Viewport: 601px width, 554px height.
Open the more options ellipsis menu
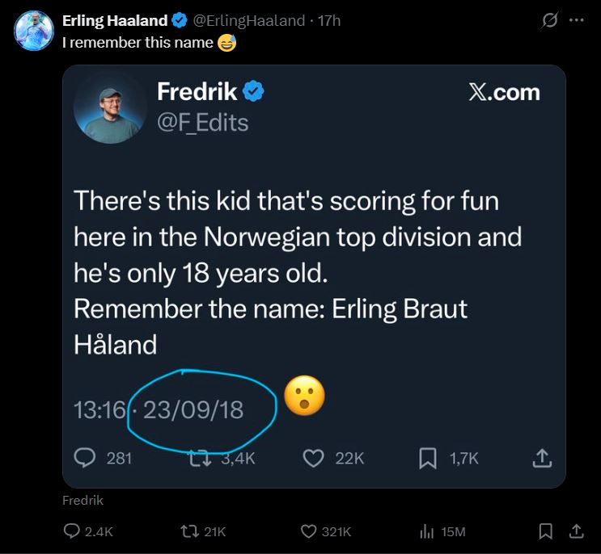pos(576,21)
